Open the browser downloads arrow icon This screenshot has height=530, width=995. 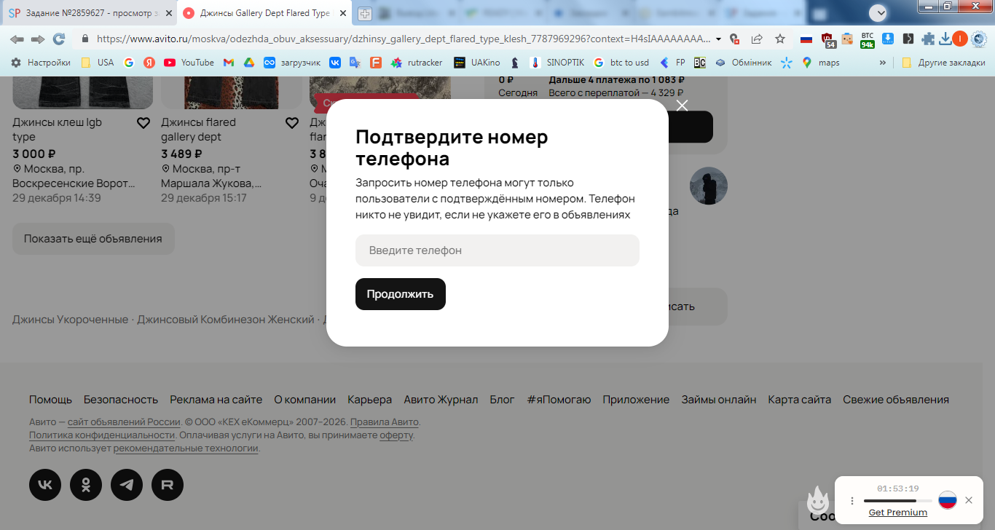pyautogui.click(x=945, y=39)
